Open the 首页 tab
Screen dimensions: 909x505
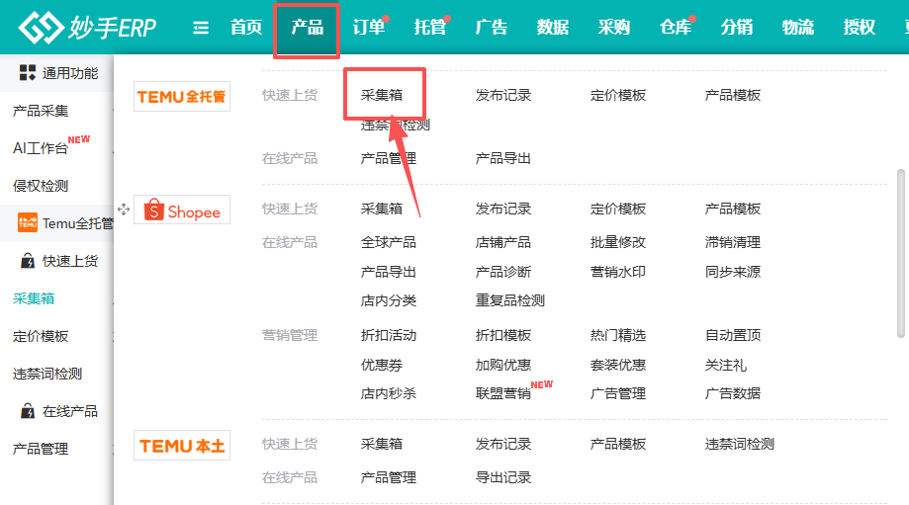coord(246,28)
